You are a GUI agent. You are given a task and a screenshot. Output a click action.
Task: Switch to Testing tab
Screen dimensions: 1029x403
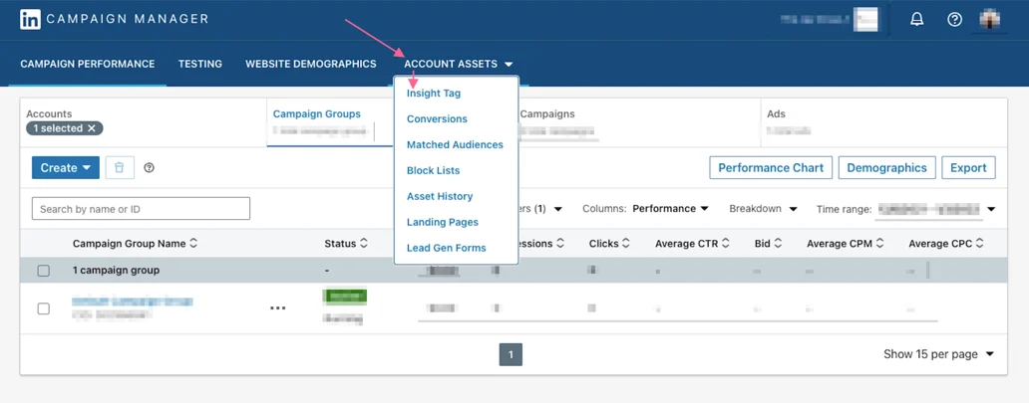[x=200, y=65]
